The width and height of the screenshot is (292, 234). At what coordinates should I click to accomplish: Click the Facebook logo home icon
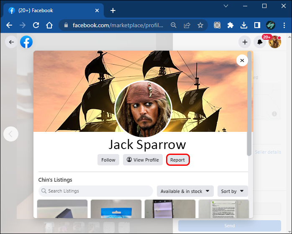tap(26, 42)
